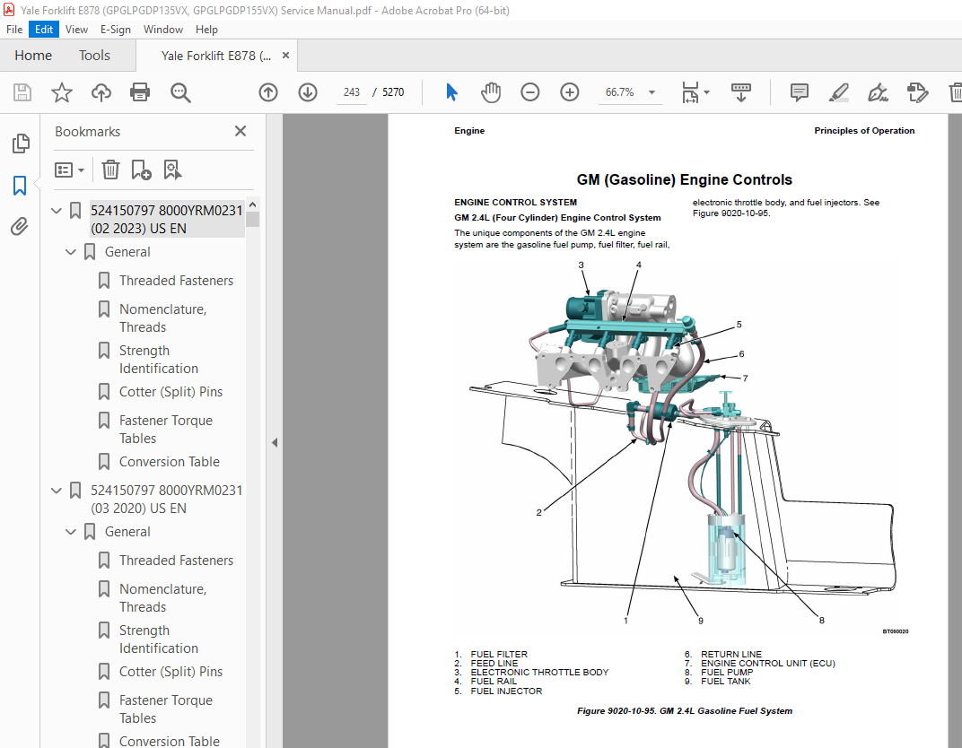Delete selected bookmark with trash icon

tap(110, 170)
